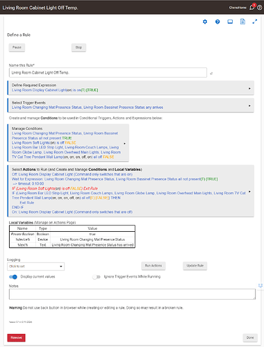Expand Select Actions to Run section
264x347 pixels.
[131, 191]
